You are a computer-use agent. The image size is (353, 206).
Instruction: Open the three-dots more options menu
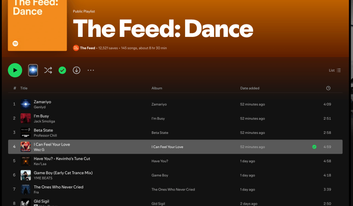pos(91,70)
